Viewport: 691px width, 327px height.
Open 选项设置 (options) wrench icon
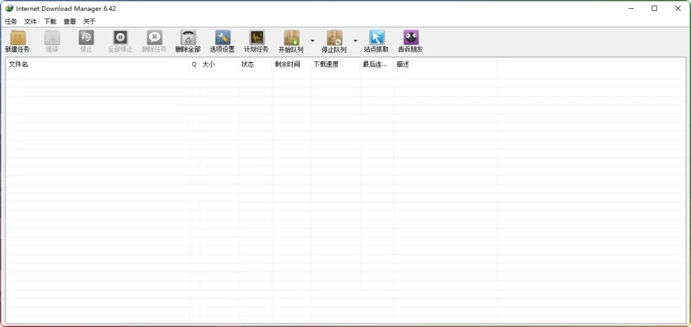tap(223, 37)
